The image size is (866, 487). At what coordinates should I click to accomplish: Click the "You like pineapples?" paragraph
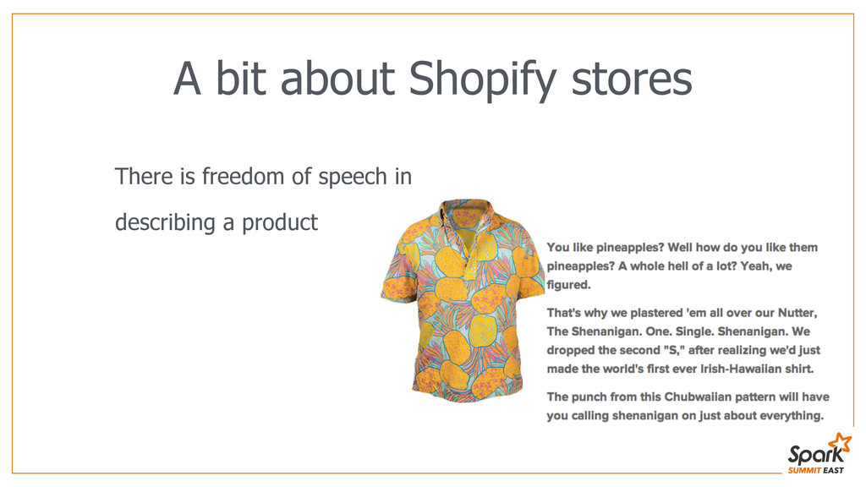click(x=682, y=265)
